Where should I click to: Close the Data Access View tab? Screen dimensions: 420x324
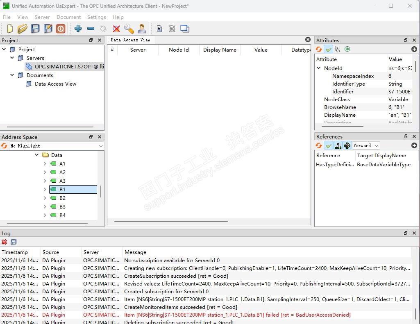pyautogui.click(x=308, y=40)
